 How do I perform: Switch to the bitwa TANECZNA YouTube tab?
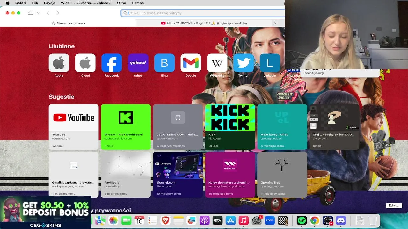204,23
